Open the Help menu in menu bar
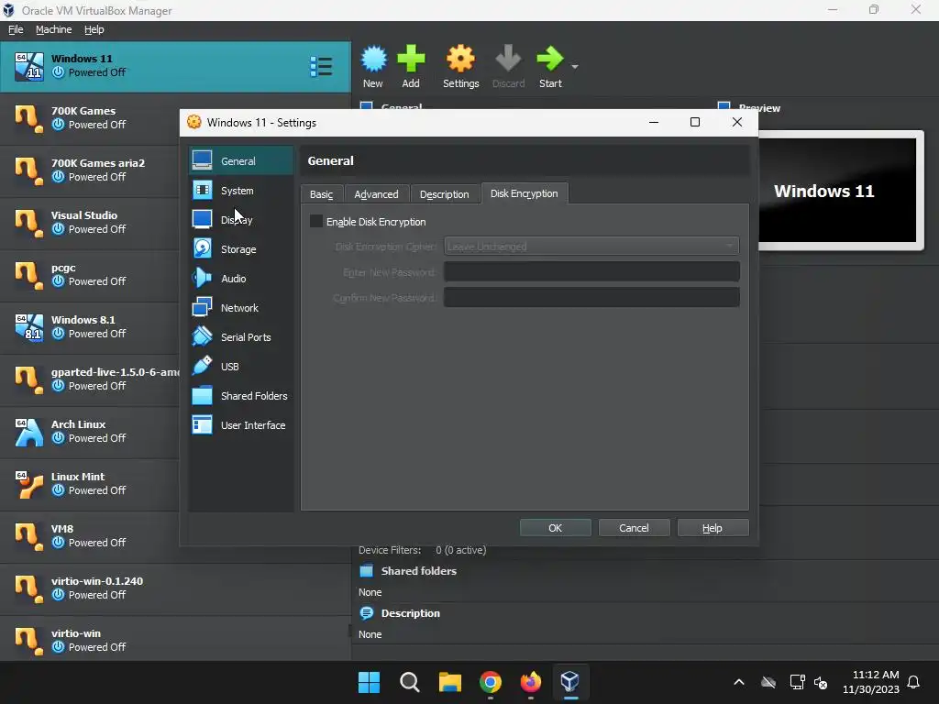 click(94, 29)
